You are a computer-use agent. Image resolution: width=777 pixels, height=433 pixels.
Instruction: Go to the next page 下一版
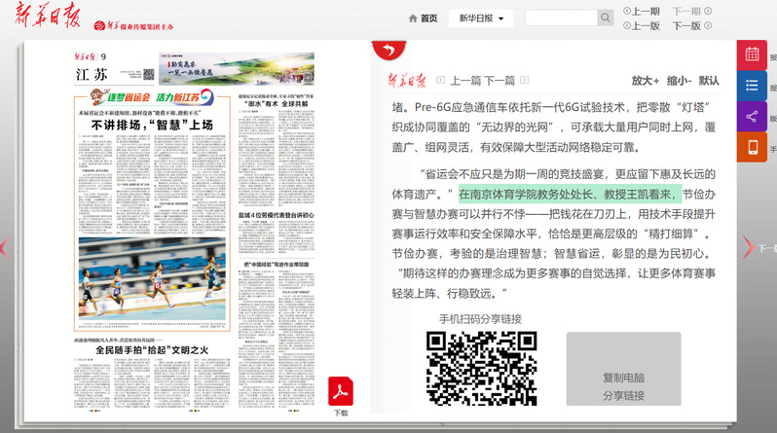tap(691, 25)
